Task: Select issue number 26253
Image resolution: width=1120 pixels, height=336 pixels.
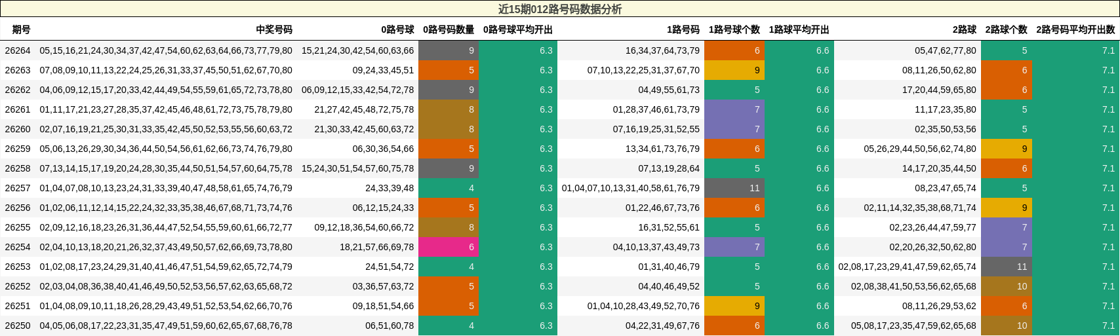Action: coord(18,267)
